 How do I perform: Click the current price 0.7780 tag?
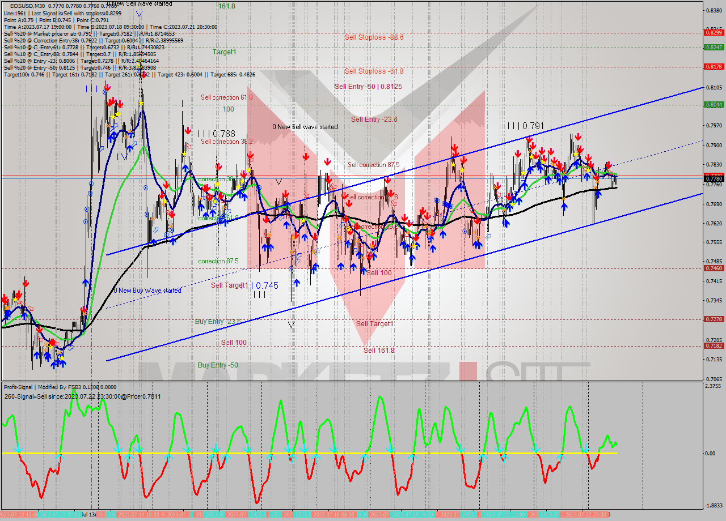pos(714,178)
